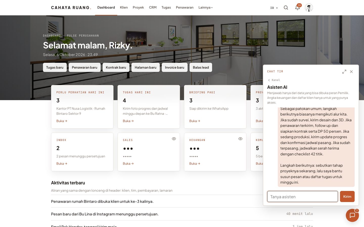Click the Penawaran baru button
The width and height of the screenshot is (364, 227).
(85, 67)
